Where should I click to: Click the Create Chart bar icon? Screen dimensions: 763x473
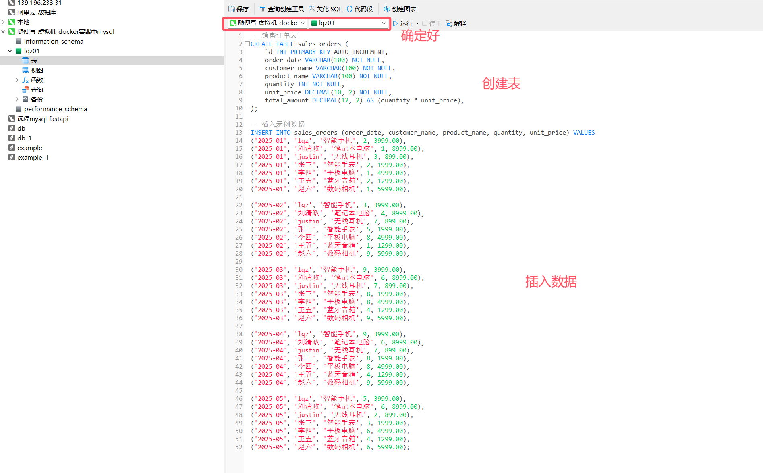pos(387,9)
